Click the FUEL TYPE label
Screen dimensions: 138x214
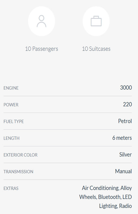pyautogui.click(x=14, y=121)
